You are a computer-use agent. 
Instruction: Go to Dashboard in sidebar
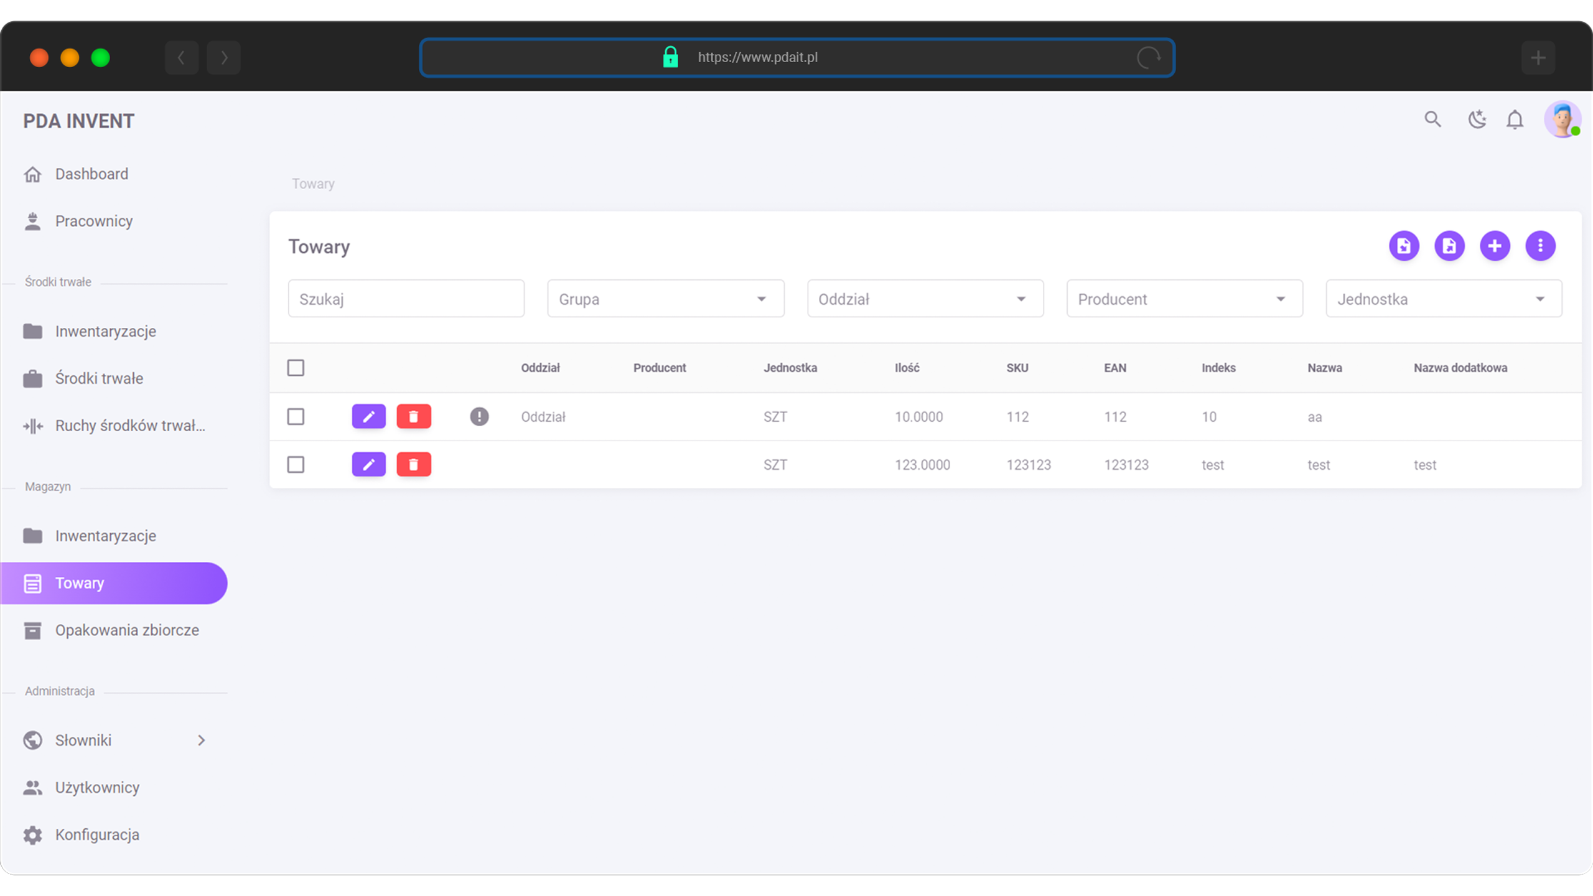tap(91, 174)
